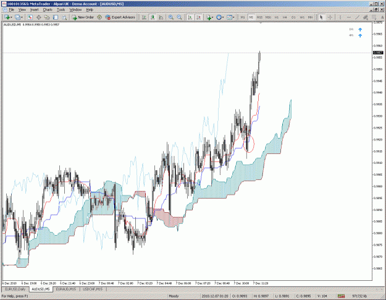This screenshot has width=386, height=300.
Task: Select the M15 timeframe
Action: 260,17
